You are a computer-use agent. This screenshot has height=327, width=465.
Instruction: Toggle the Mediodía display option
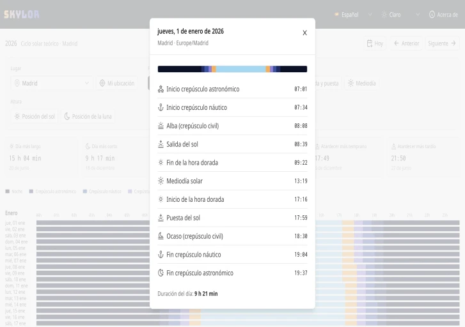click(362, 83)
